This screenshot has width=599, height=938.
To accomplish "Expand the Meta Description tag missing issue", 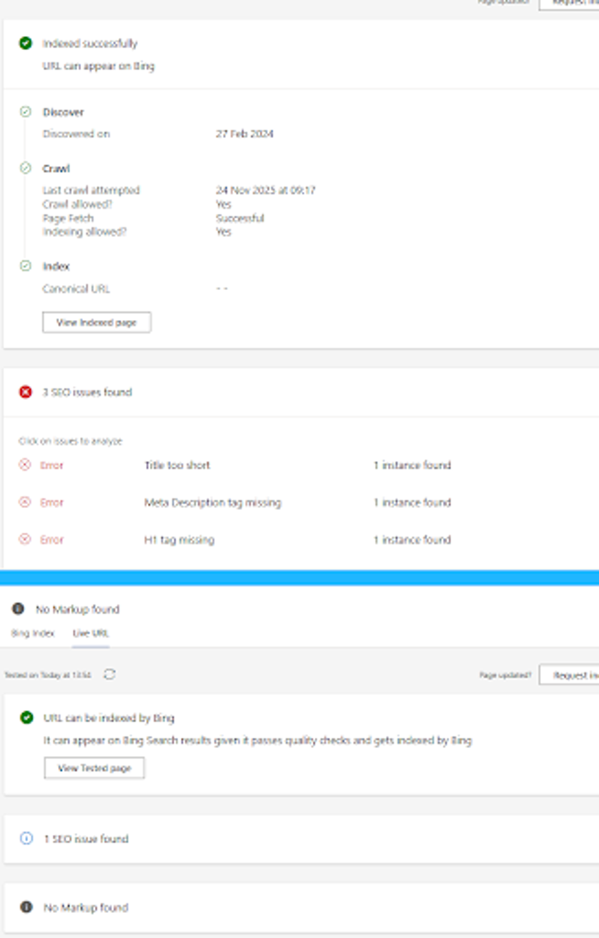I will [x=214, y=502].
